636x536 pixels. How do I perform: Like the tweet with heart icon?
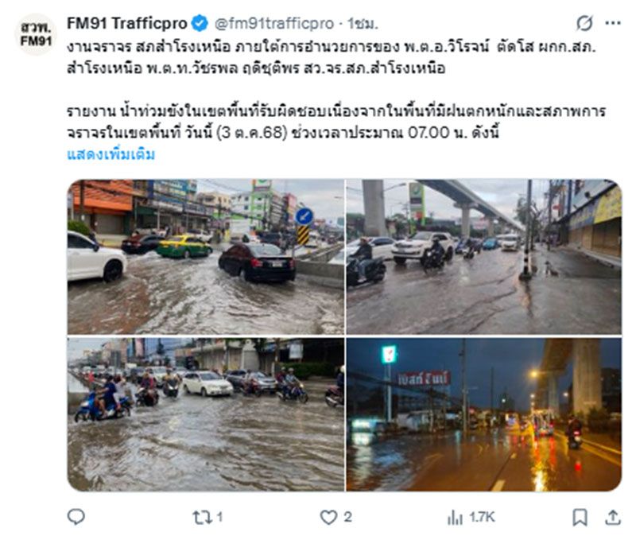pyautogui.click(x=328, y=518)
